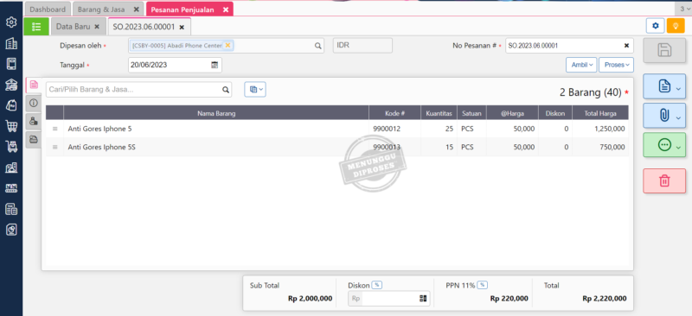The width and height of the screenshot is (692, 316).
Task: Click the green list view button
Action: tap(36, 27)
